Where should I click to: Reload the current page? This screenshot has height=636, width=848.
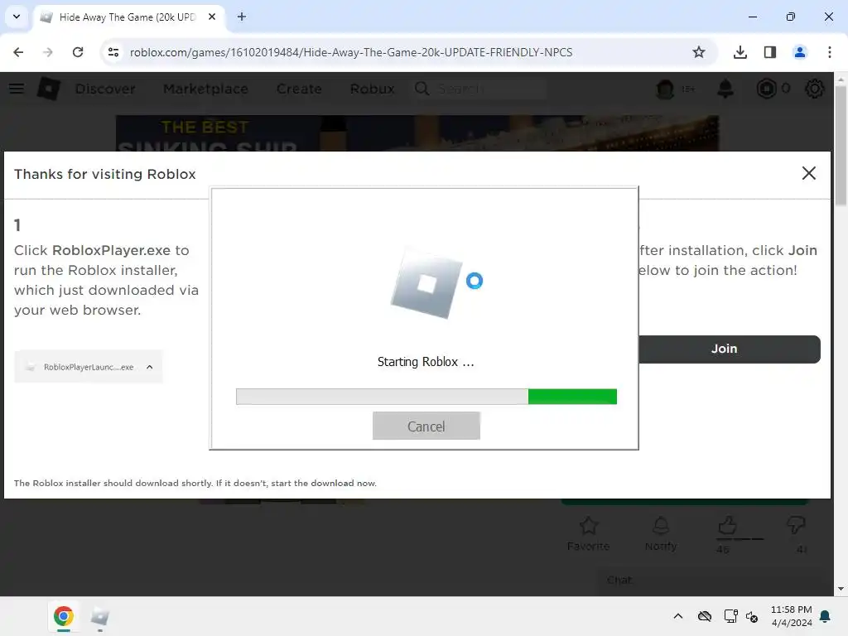(78, 52)
